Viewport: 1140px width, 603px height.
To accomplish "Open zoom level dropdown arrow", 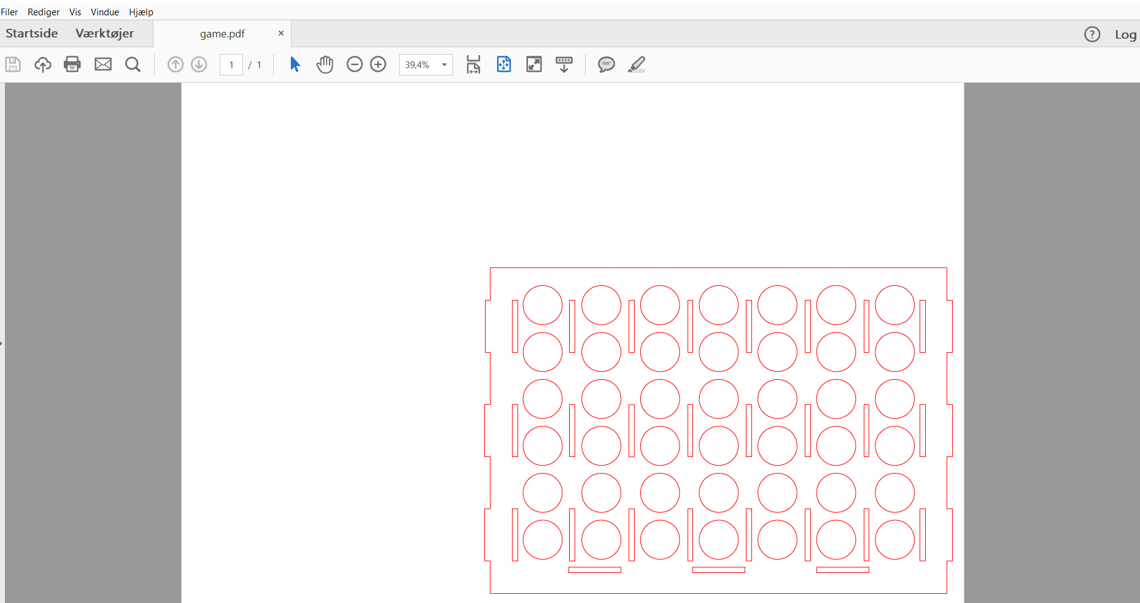I will point(444,65).
